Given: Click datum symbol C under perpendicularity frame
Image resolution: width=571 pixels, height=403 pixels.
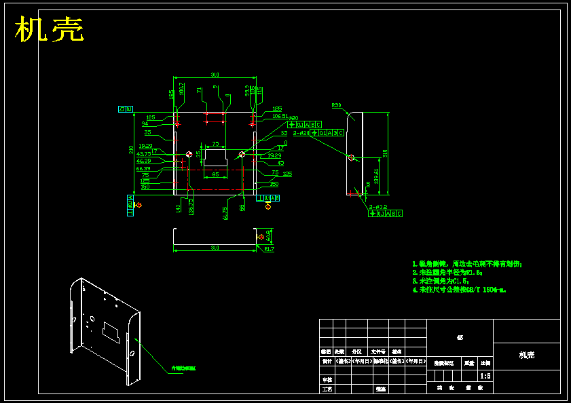Looking at the screenshot, I should pyautogui.click(x=268, y=206).
